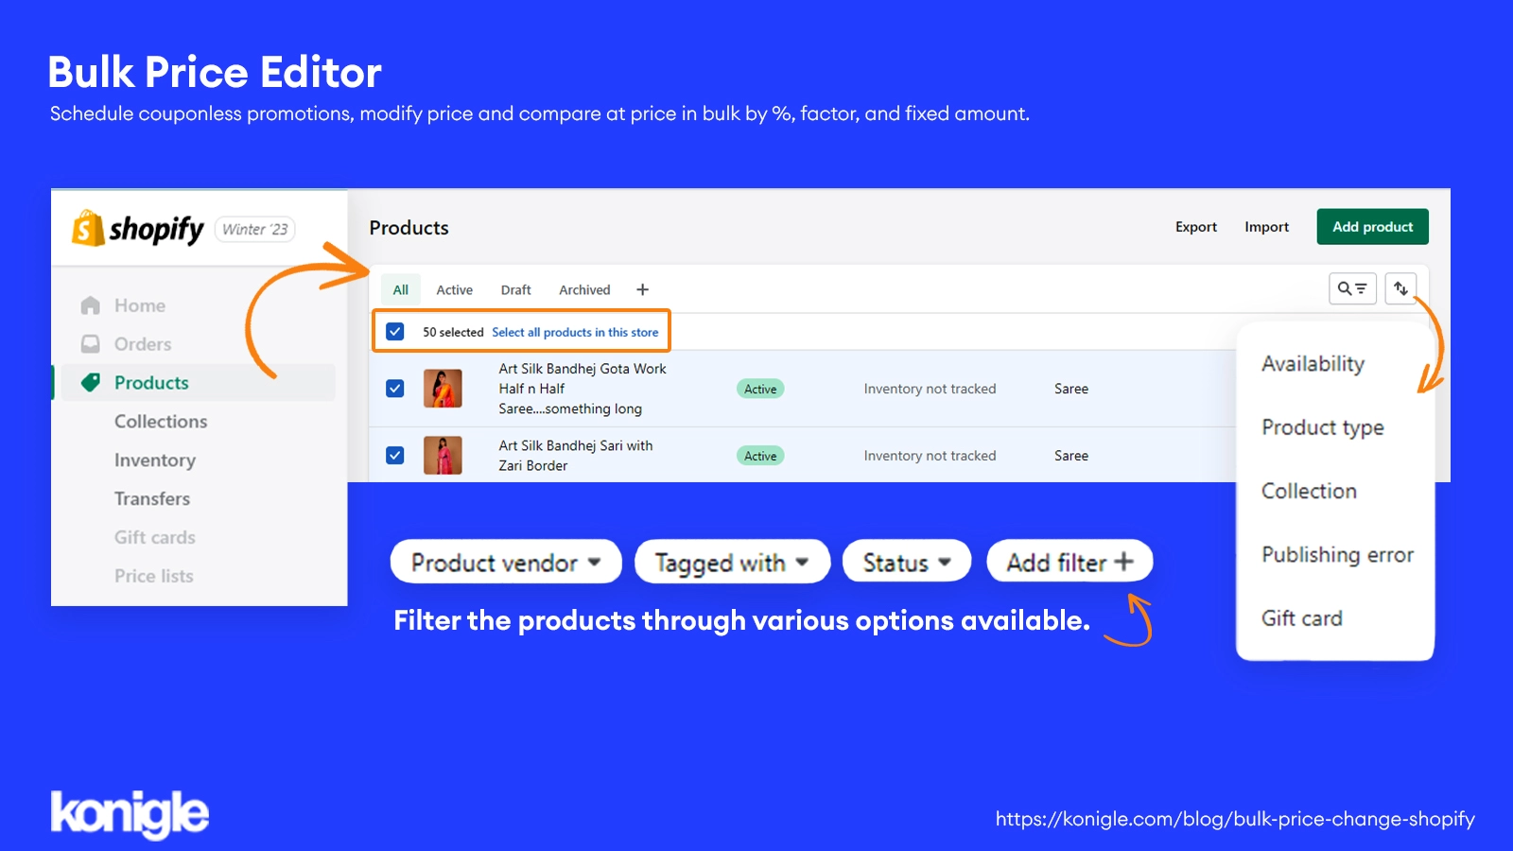Image resolution: width=1513 pixels, height=851 pixels.
Task: Click Add filter + button
Action: (1070, 563)
